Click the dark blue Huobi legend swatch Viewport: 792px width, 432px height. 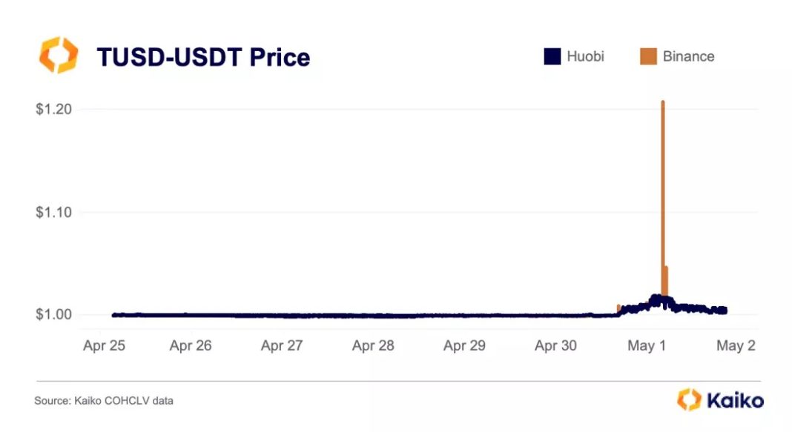click(x=552, y=56)
